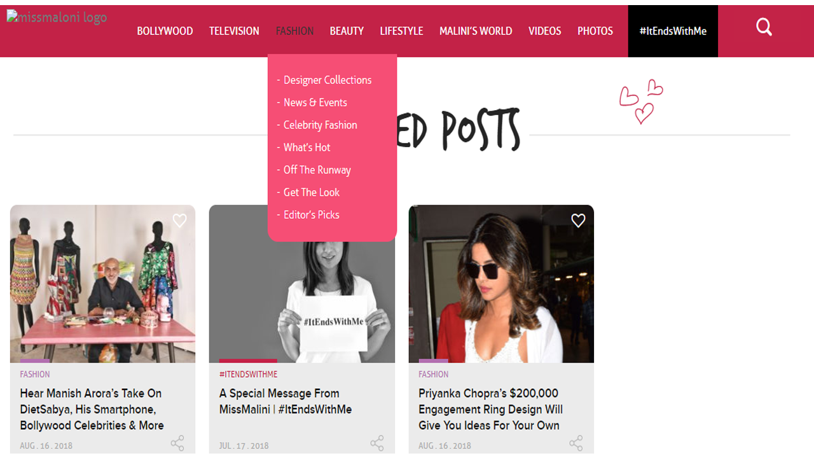Open the Photos section
Image resolution: width=814 pixels, height=458 pixels.
coord(595,31)
